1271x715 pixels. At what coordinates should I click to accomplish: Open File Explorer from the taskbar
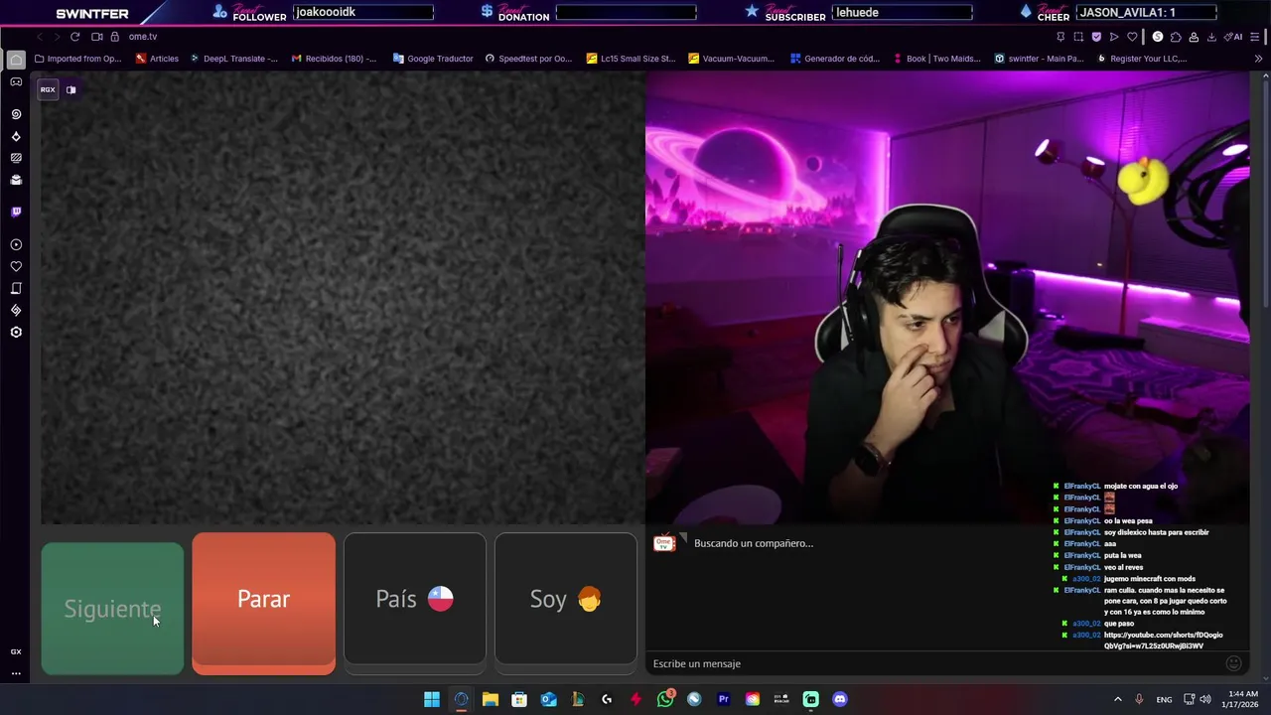tap(491, 699)
